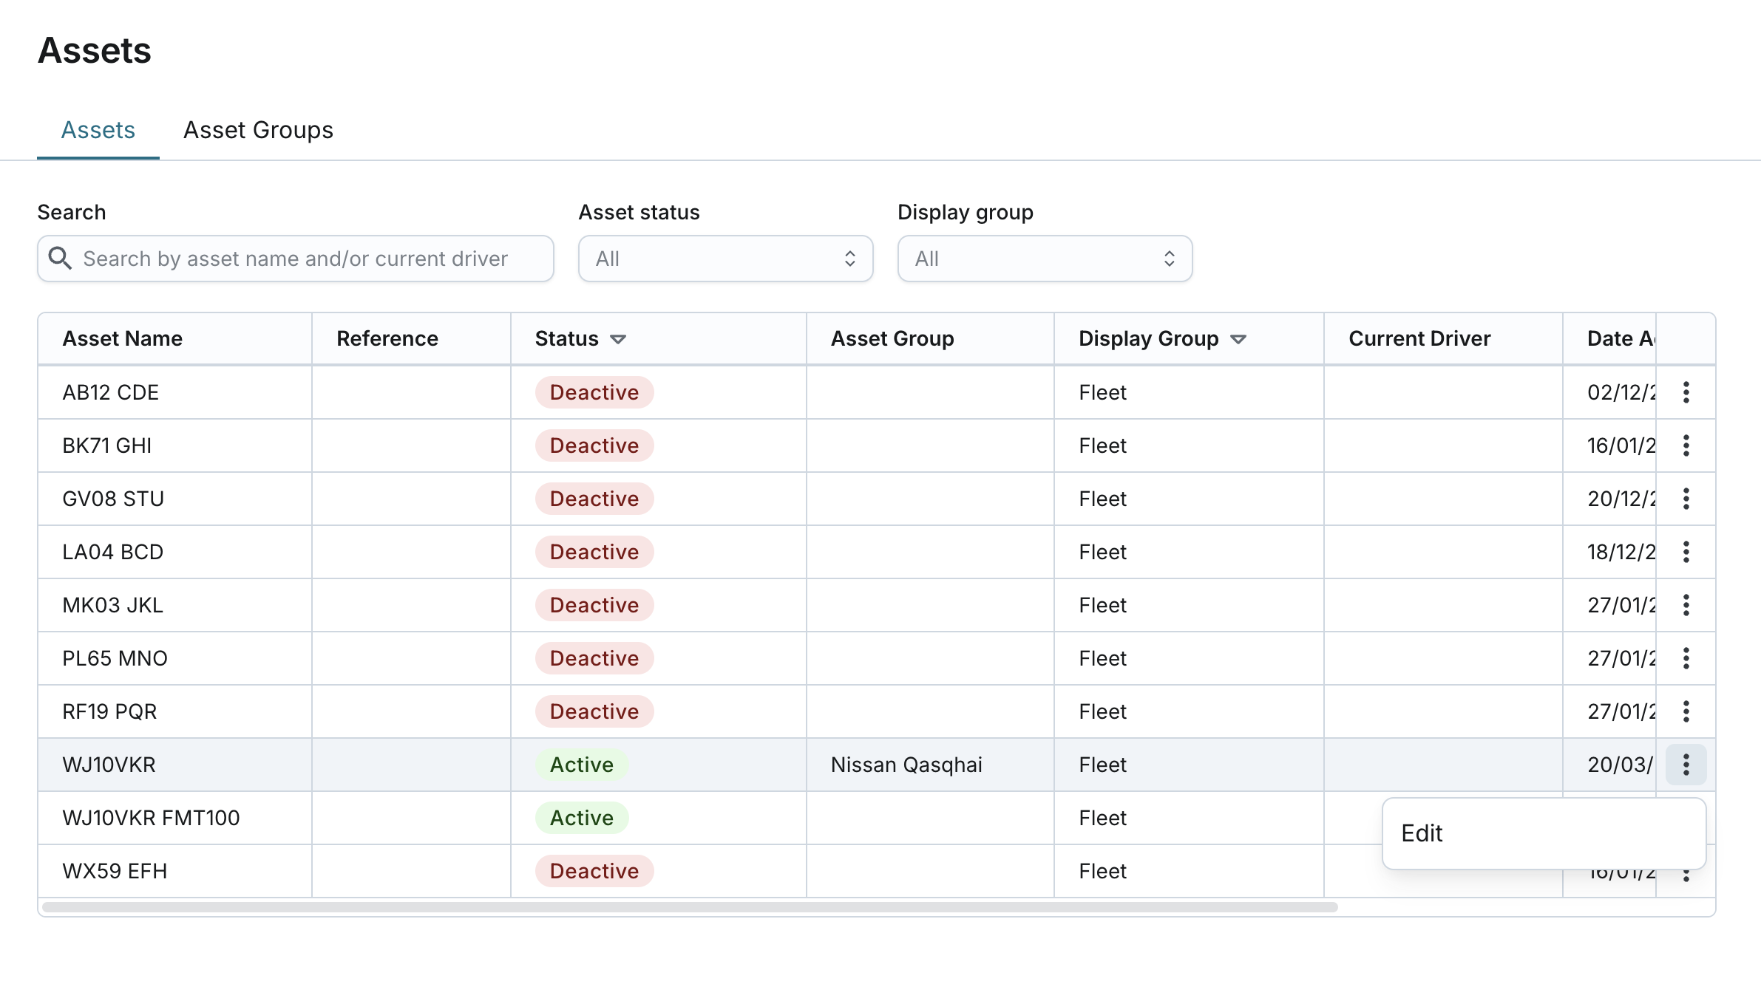Open actions menu for LA04 BCD
The width and height of the screenshot is (1761, 984).
tap(1686, 552)
